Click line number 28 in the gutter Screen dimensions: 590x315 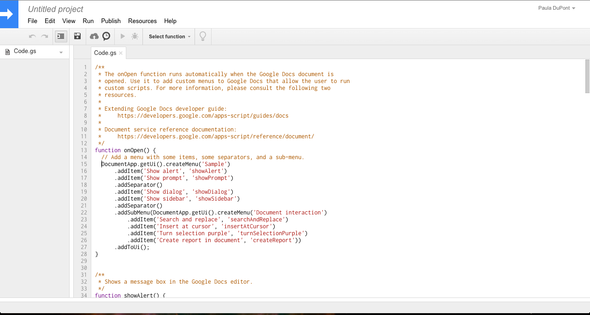(84, 254)
